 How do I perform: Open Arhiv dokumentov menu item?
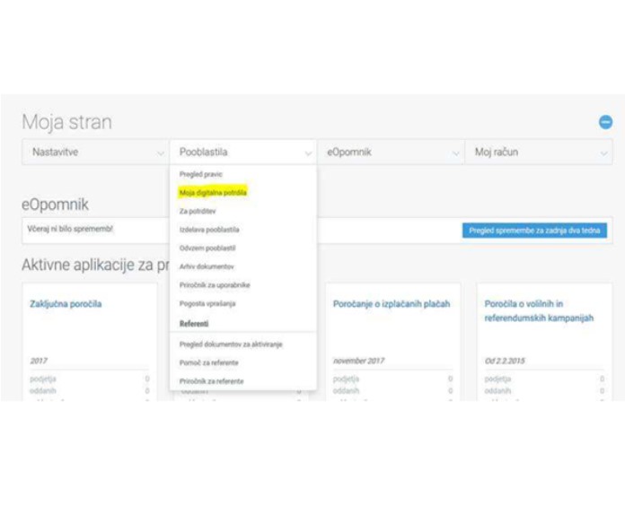pos(207,266)
